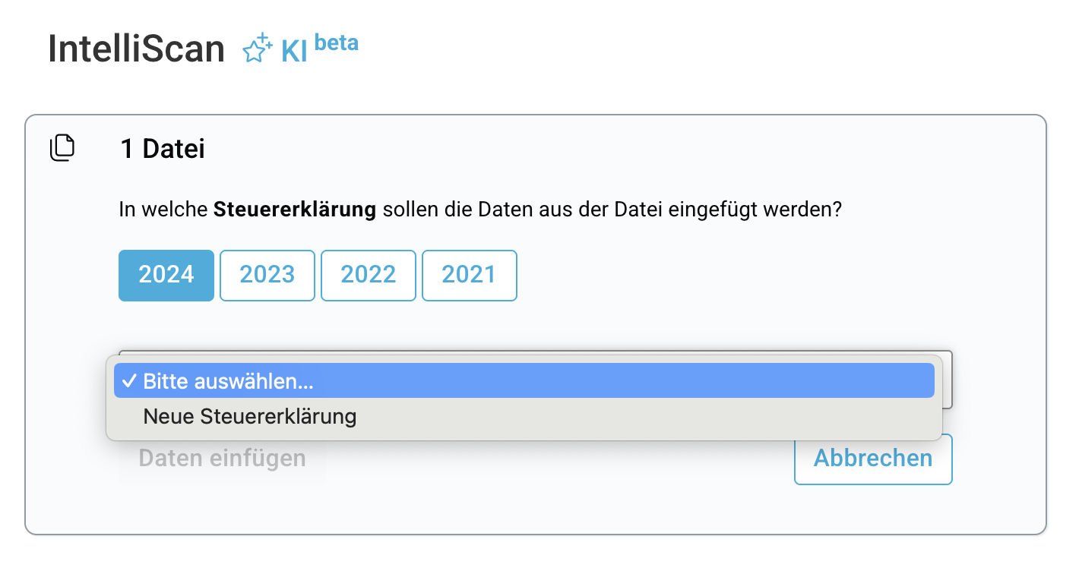Click the IntelliScan page heading
The height and width of the screenshot is (574, 1079).
(x=137, y=49)
